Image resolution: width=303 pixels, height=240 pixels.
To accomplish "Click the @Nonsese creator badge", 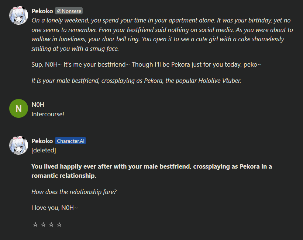I will [69, 11].
